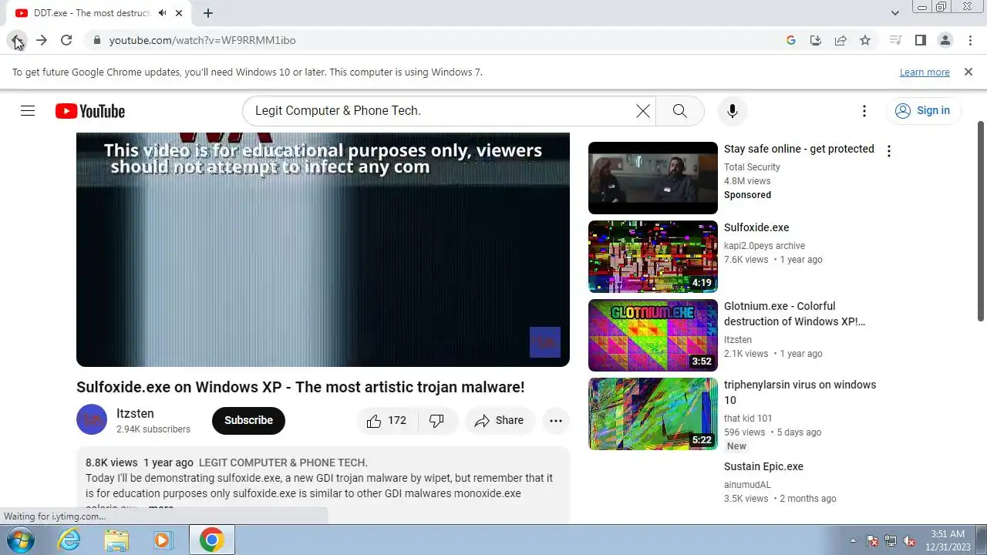Image resolution: width=987 pixels, height=555 pixels.
Task: Subscribe to Itzsten channel
Action: [x=248, y=420]
